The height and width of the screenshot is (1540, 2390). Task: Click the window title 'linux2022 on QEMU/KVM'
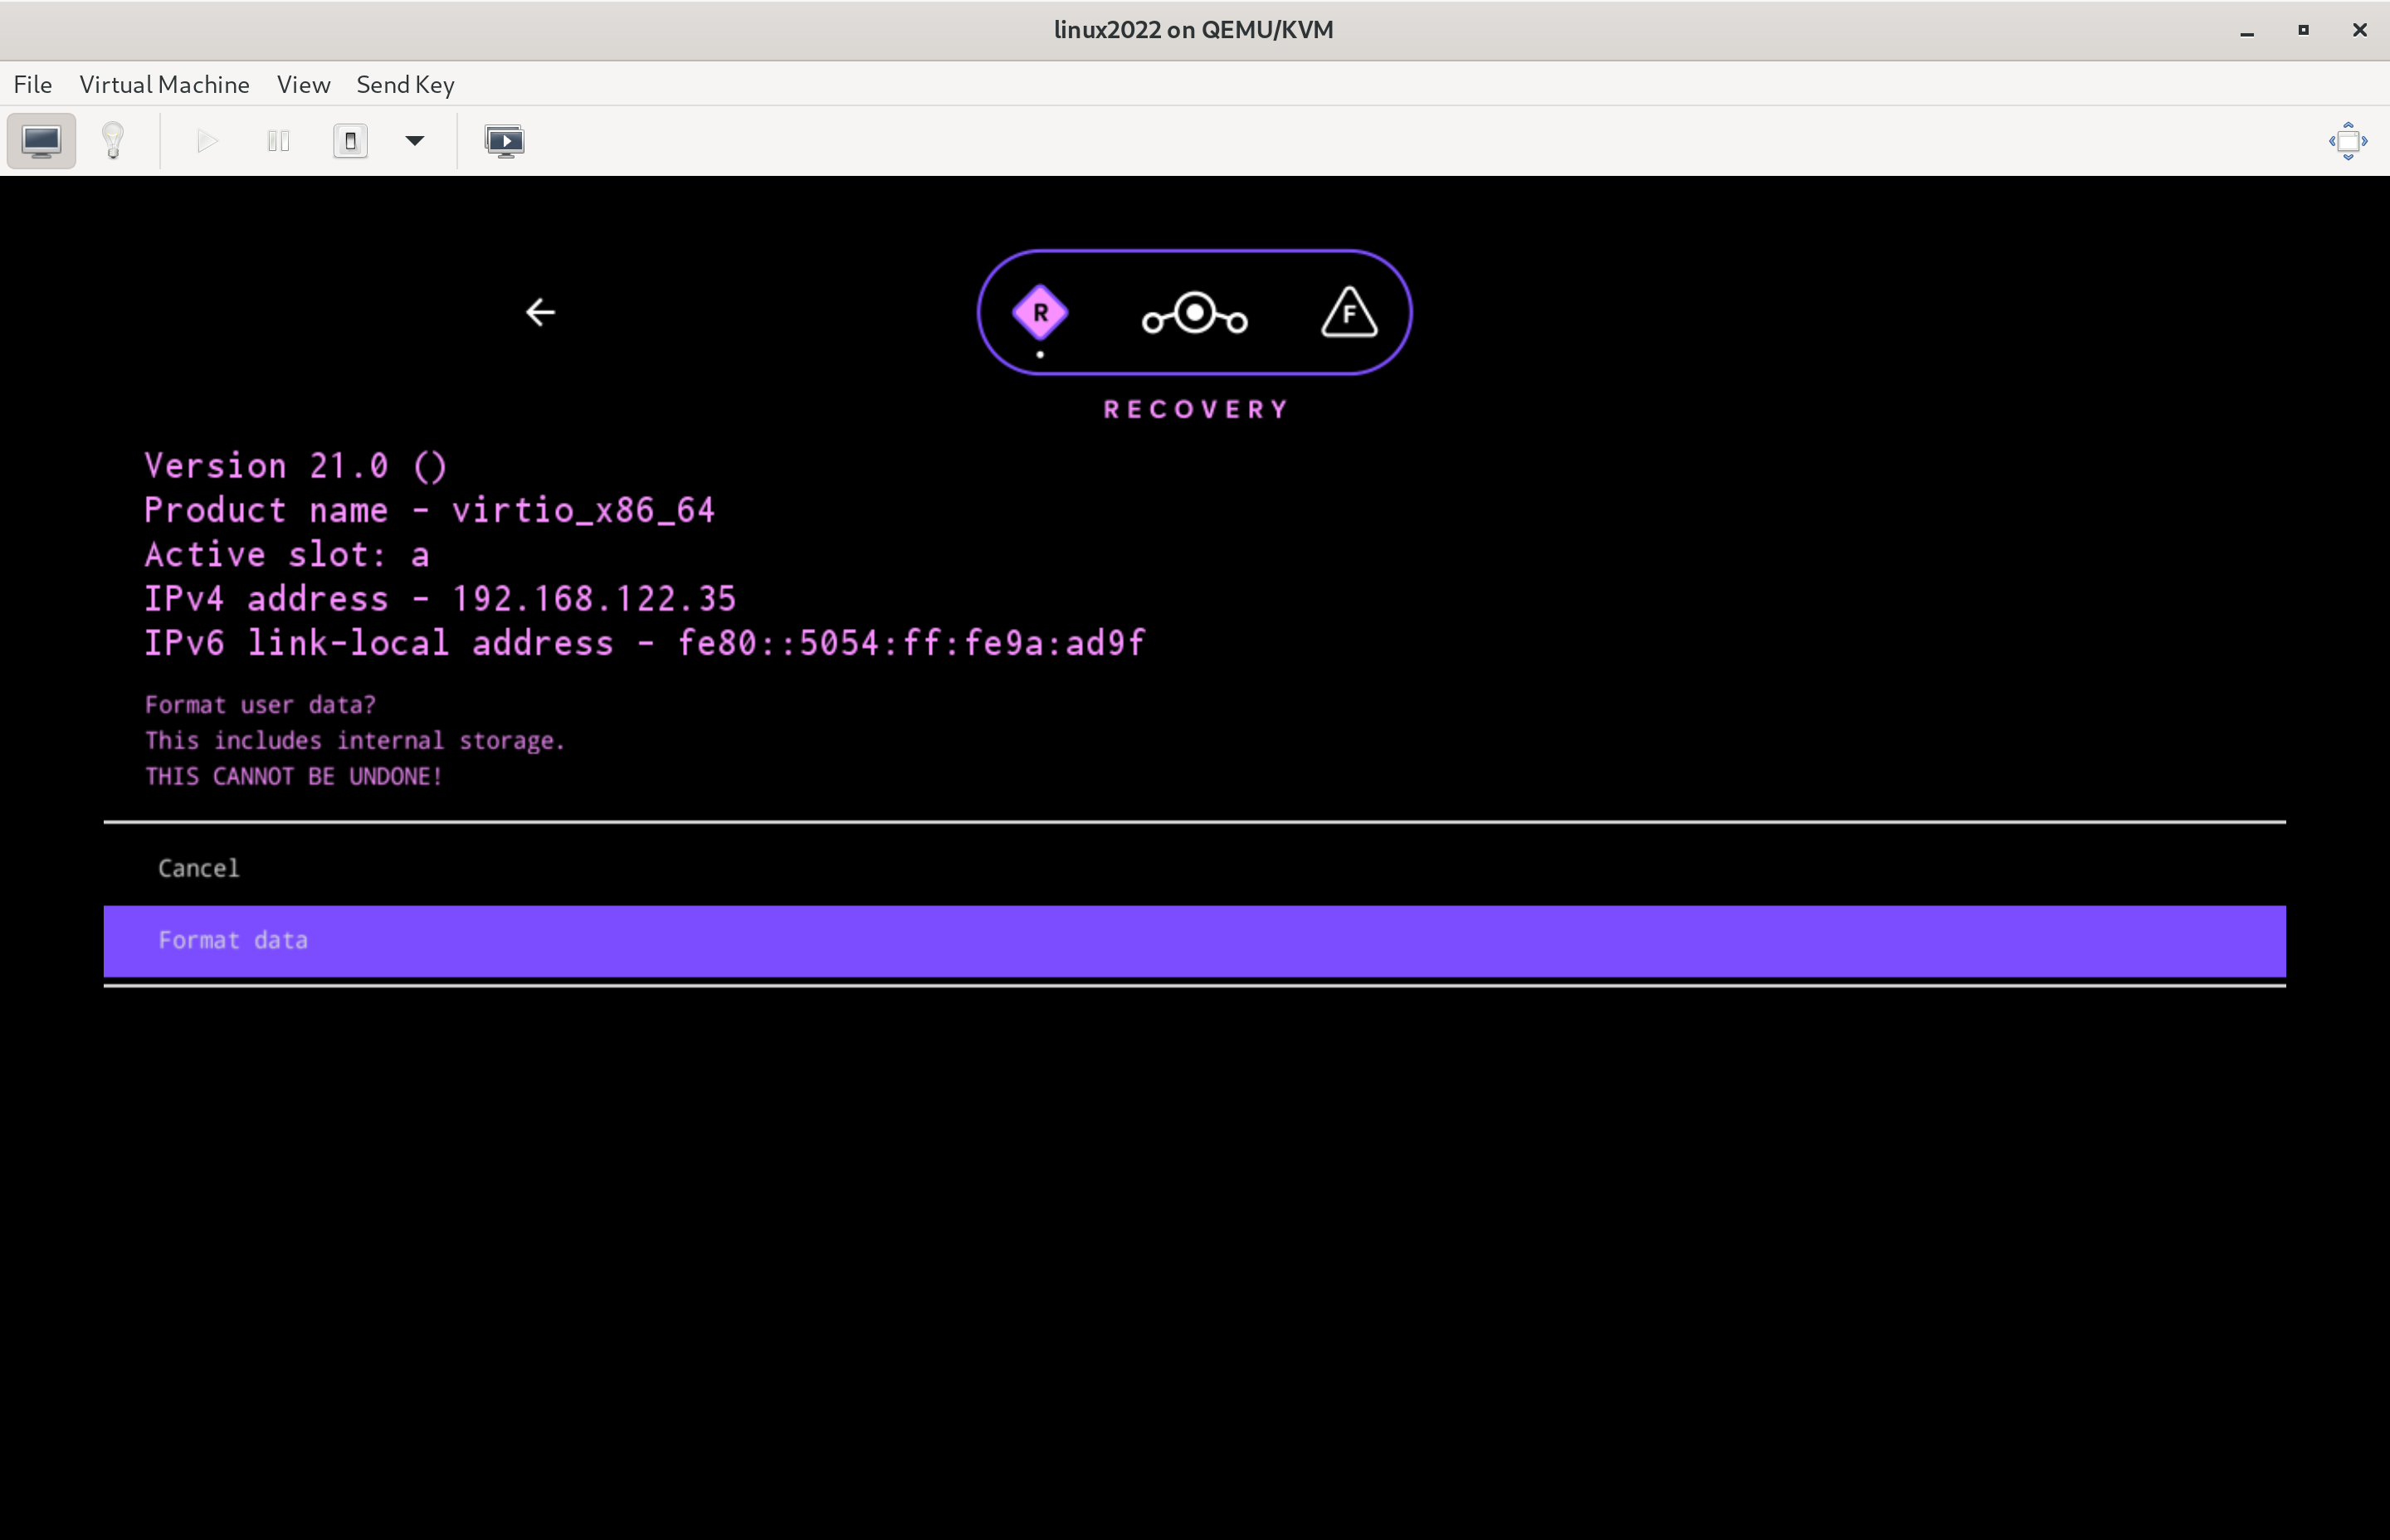coord(1193,30)
